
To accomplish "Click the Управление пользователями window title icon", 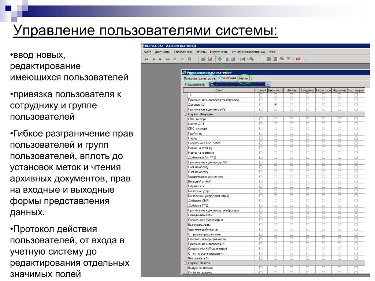I will click(184, 72).
